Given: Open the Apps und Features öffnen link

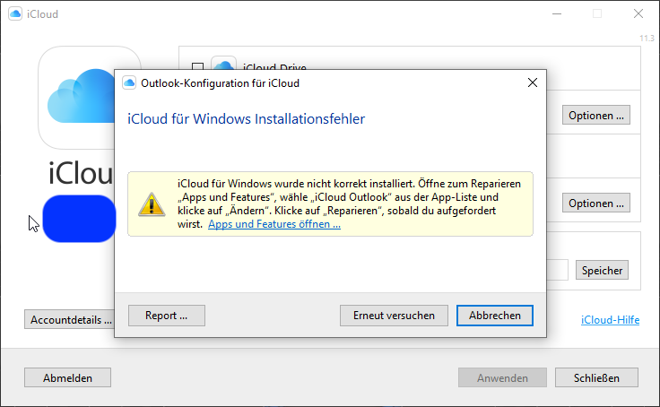Looking at the screenshot, I should pyautogui.click(x=274, y=225).
